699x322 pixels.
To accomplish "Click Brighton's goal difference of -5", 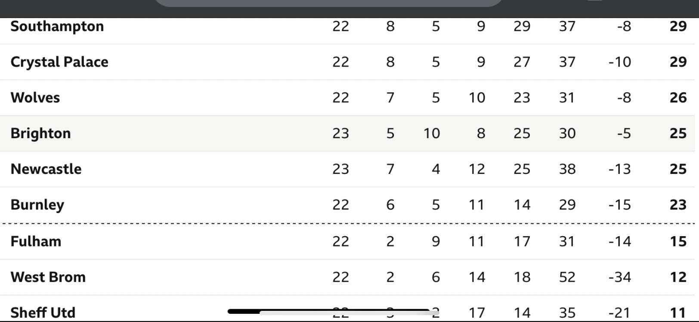I will [x=624, y=133].
